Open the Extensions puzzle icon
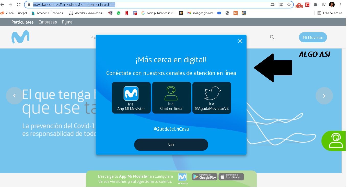Viewport: 349px width, 196px height. [316, 5]
